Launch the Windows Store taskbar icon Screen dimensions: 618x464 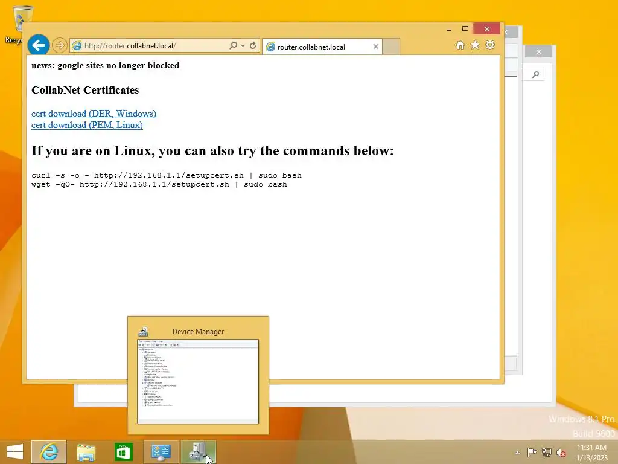coord(123,452)
